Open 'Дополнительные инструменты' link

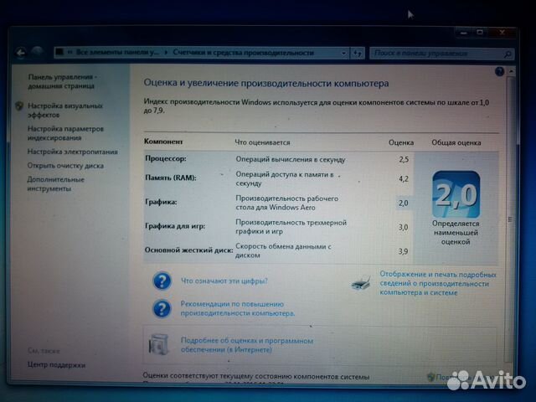[x=55, y=184]
